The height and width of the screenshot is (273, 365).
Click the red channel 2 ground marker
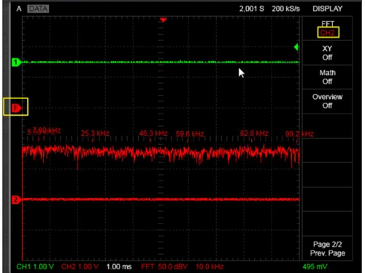[x=16, y=199]
